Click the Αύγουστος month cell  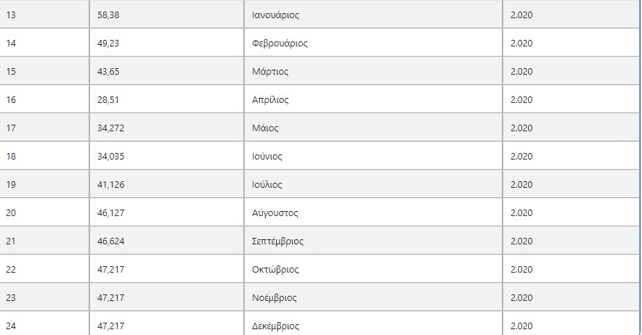373,212
